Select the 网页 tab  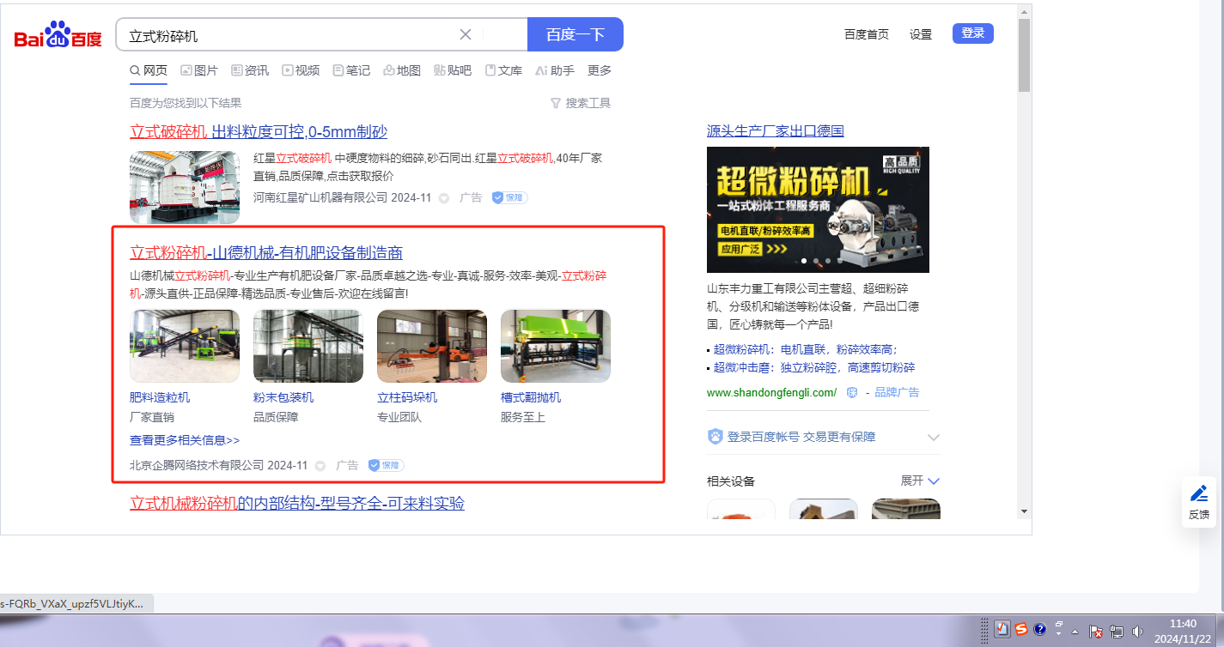[x=149, y=70]
